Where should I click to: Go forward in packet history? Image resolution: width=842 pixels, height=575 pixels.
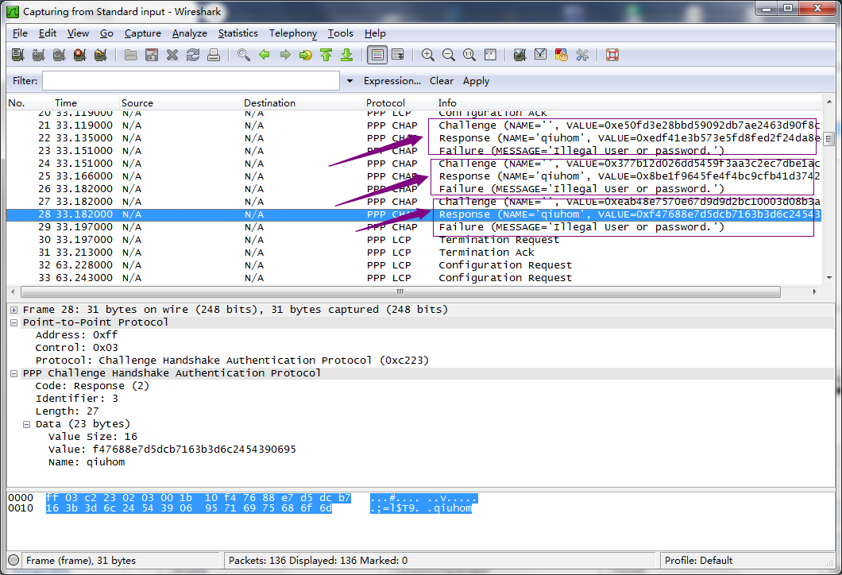click(285, 55)
